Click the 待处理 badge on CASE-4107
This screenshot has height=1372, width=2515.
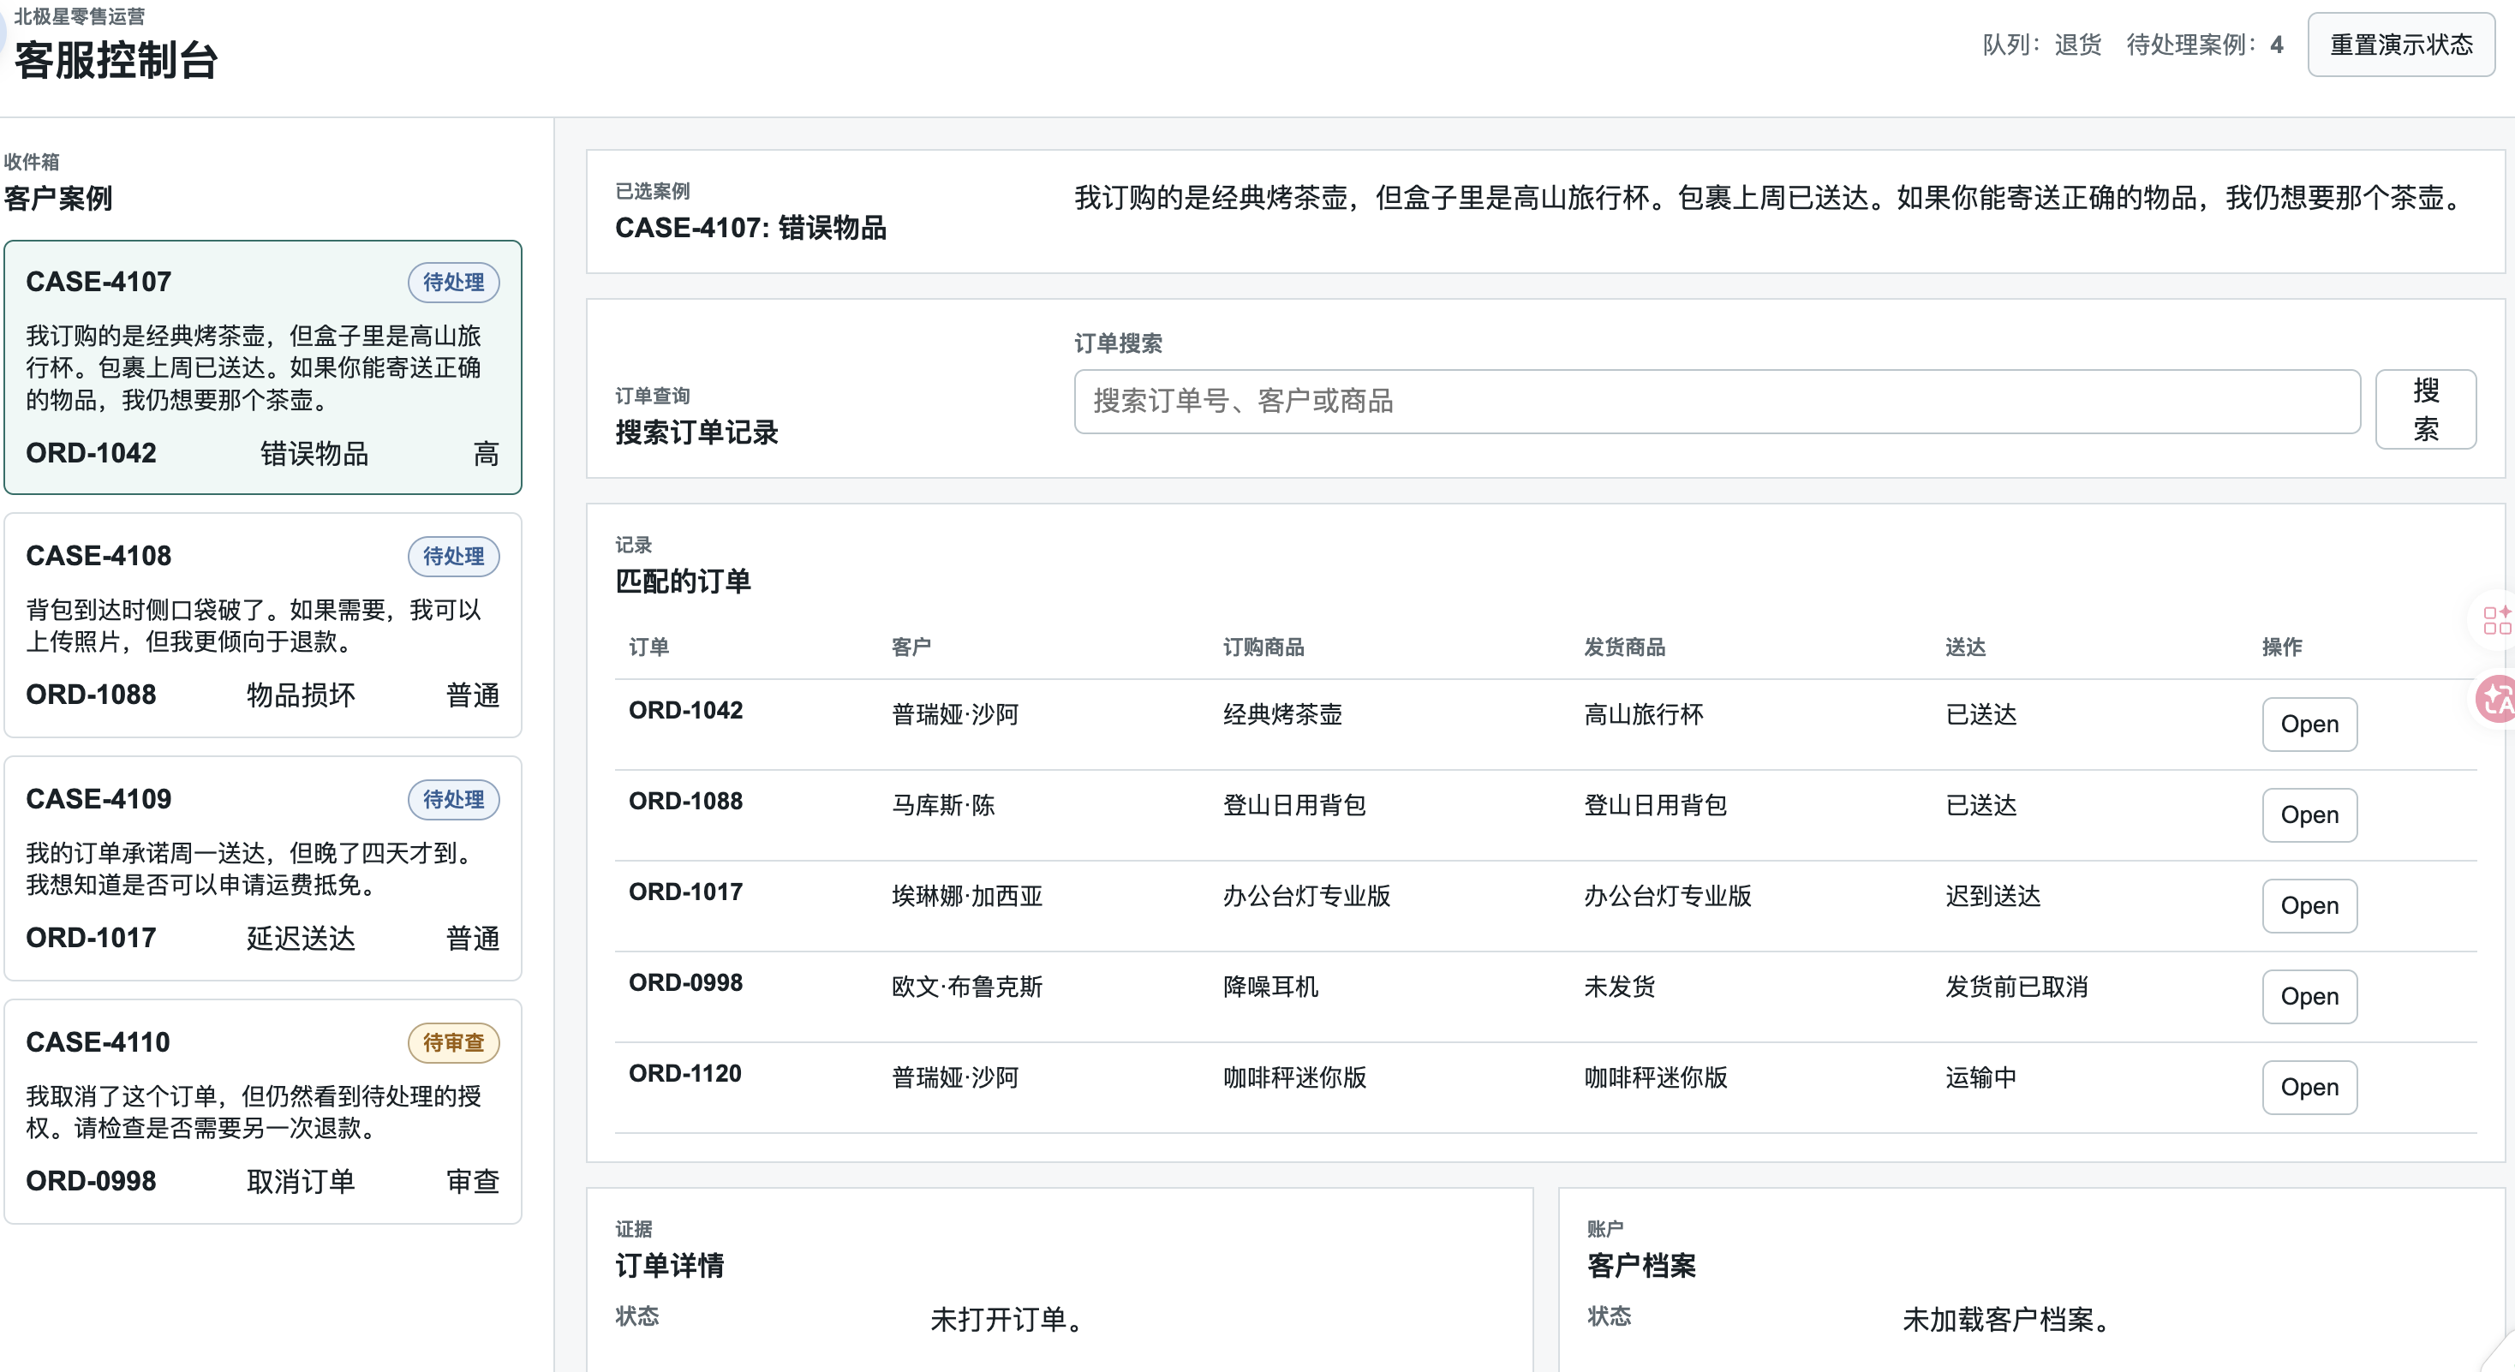point(453,282)
